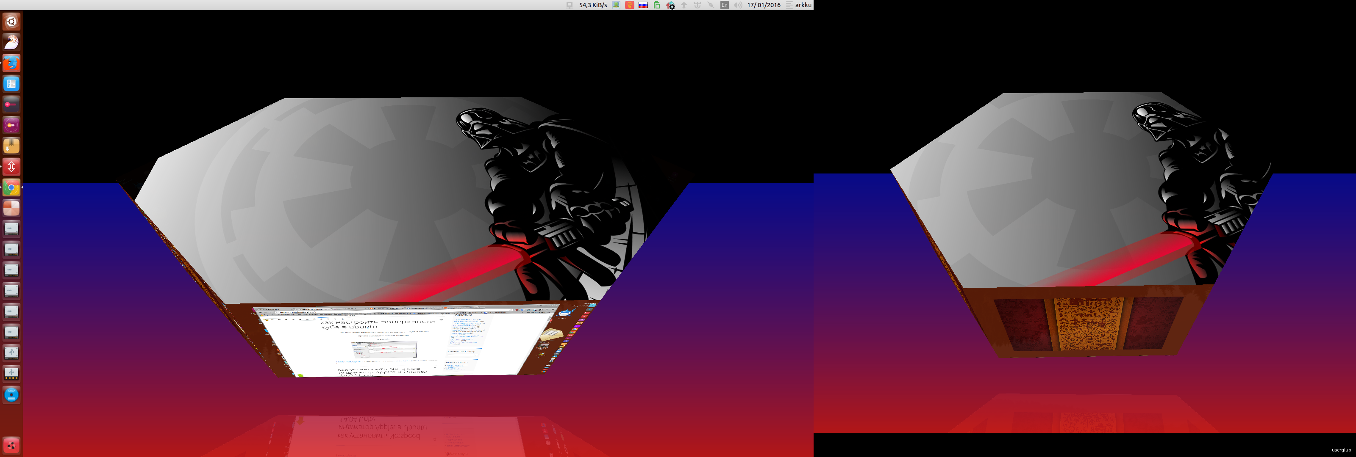This screenshot has width=1356, height=457.
Task: Click the red up-down arrows launcher icon
Action: (11, 166)
